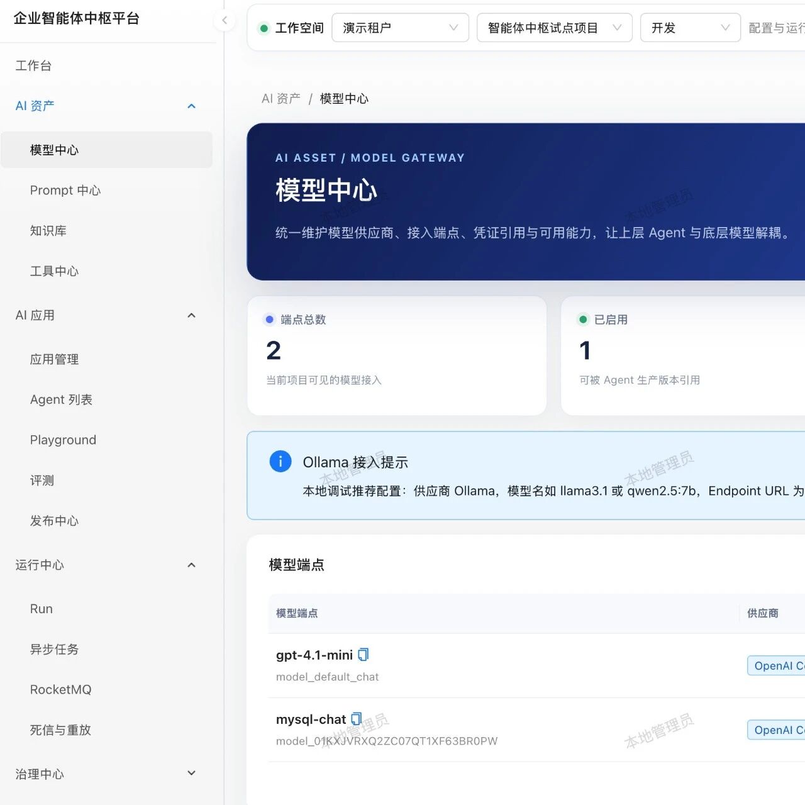The width and height of the screenshot is (805, 805).
Task: Click the mysql-chat endpoint name
Action: 311,719
